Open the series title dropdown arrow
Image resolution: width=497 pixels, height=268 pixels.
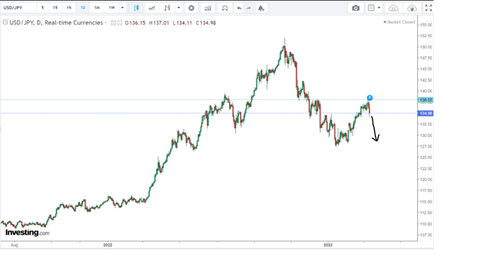(x=106, y=23)
